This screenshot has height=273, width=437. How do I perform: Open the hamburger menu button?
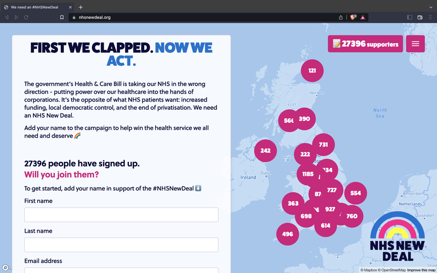(x=415, y=44)
